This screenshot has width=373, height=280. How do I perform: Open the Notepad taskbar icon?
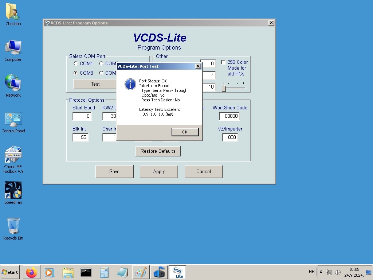coord(122,272)
